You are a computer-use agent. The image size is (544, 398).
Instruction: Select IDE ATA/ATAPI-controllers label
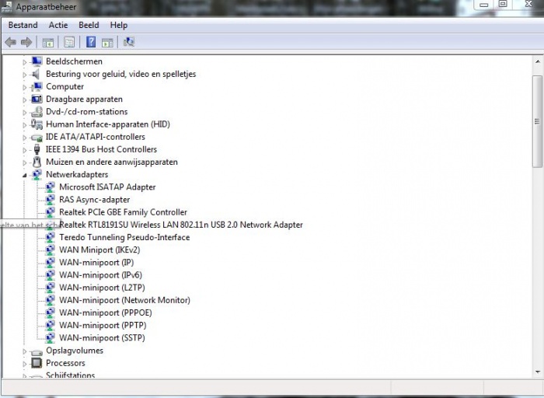coord(96,137)
